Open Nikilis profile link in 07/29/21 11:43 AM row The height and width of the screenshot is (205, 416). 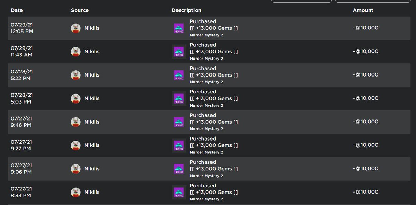click(x=92, y=52)
